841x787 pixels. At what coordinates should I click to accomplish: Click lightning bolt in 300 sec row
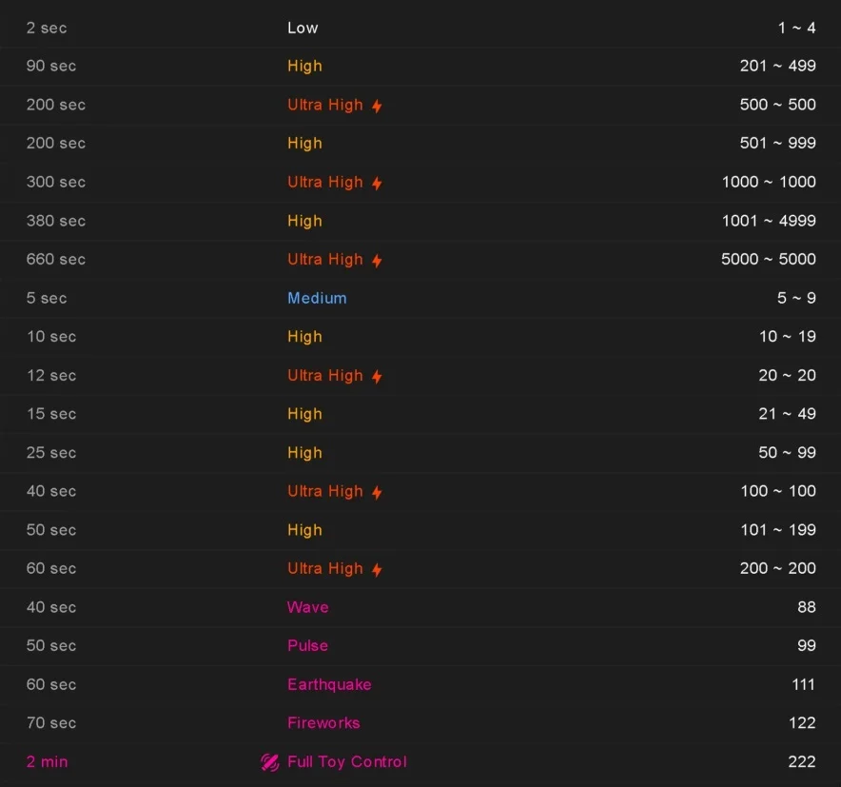377,183
